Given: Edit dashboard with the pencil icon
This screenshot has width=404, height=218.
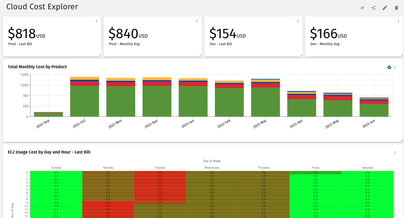Looking at the screenshot, I should [x=385, y=8].
